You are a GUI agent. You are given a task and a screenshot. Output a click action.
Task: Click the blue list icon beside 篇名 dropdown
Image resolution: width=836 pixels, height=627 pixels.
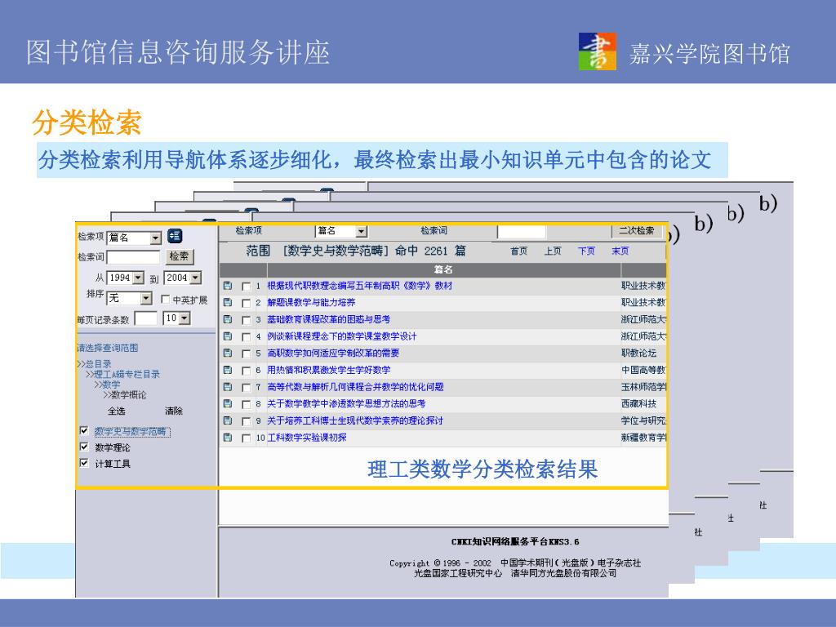click(175, 236)
